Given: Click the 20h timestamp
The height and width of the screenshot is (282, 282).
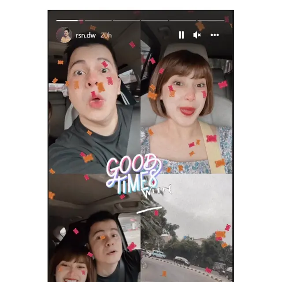Looking at the screenshot, I should click(106, 35).
